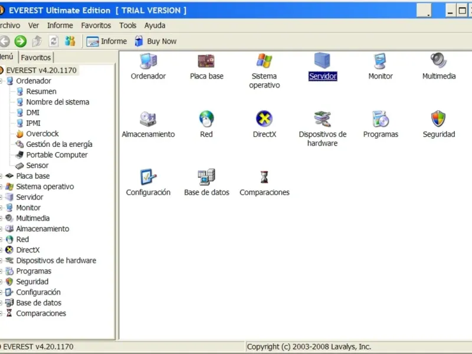472x354 pixels.
Task: Click the green forward arrow toolbar button
Action: [x=21, y=41]
